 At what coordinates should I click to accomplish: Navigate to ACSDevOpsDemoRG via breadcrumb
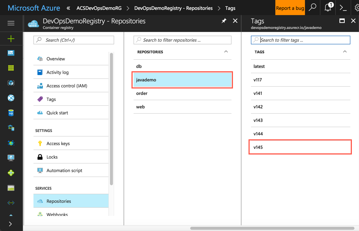click(99, 7)
